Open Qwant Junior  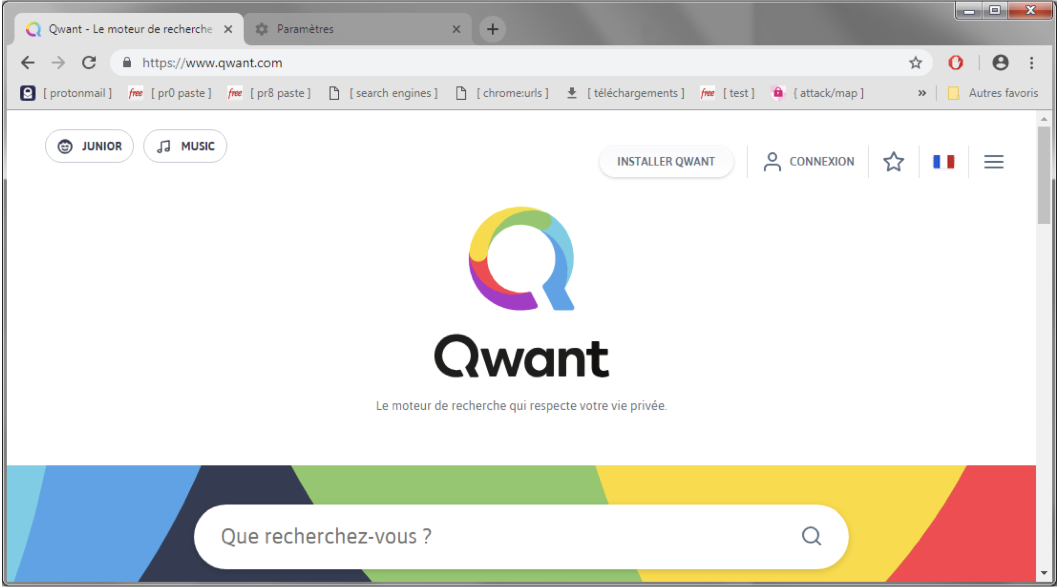point(90,146)
